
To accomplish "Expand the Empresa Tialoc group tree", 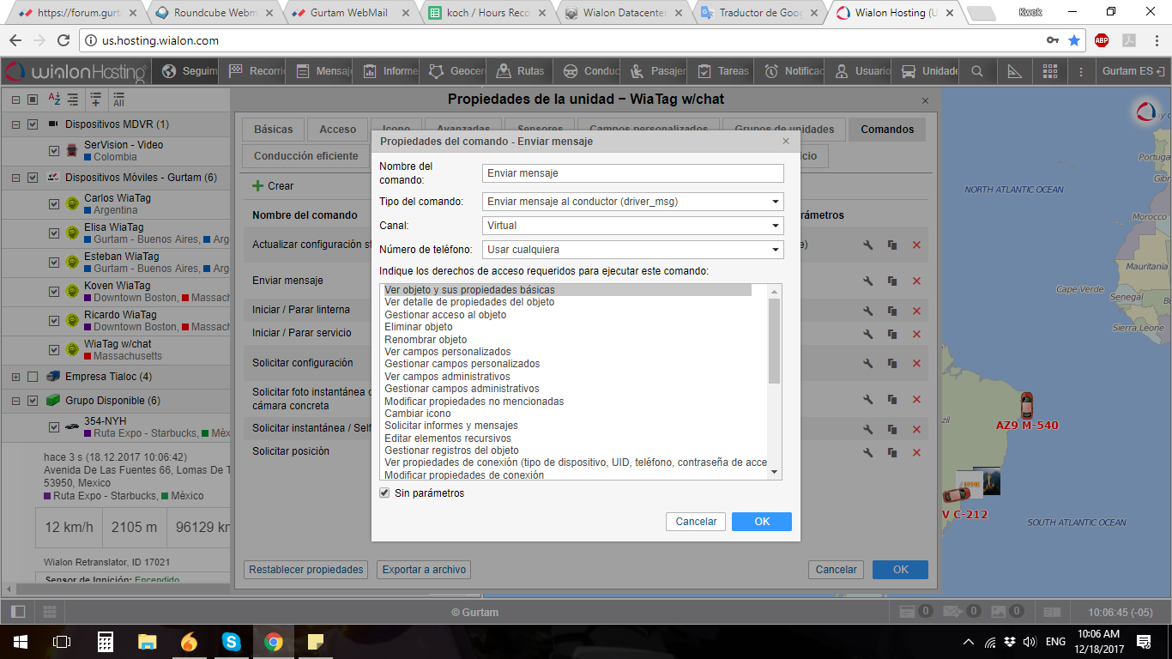I will tap(15, 377).
